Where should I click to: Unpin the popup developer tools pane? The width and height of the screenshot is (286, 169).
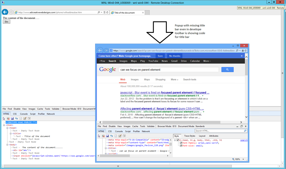click(242, 126)
